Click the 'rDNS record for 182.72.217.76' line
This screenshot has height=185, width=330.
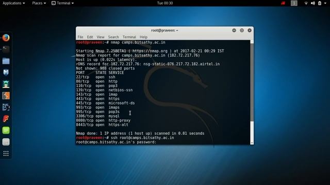148,64
